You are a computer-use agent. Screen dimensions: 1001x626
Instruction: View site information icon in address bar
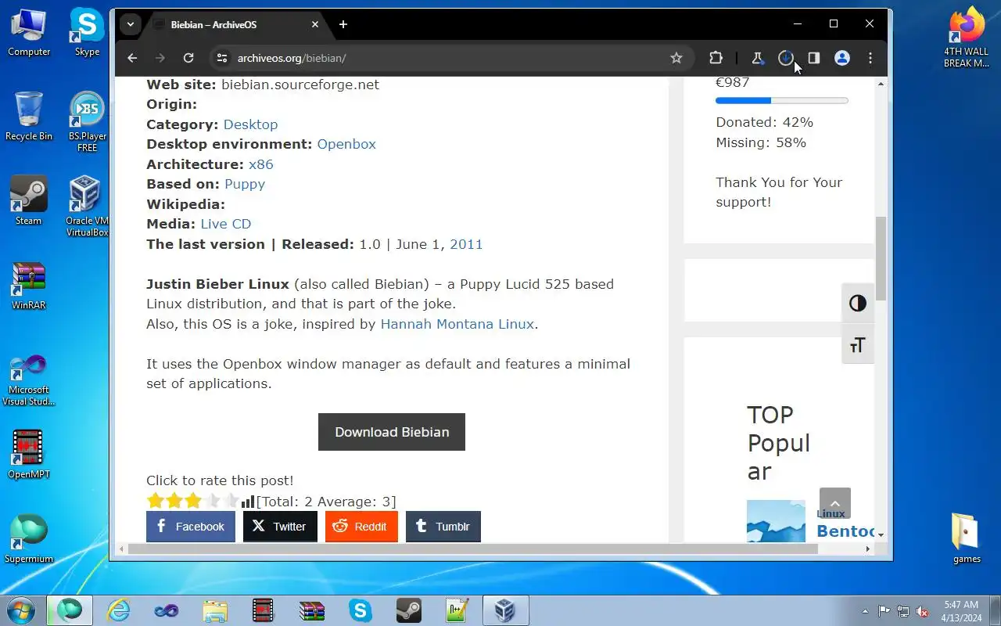click(x=222, y=58)
